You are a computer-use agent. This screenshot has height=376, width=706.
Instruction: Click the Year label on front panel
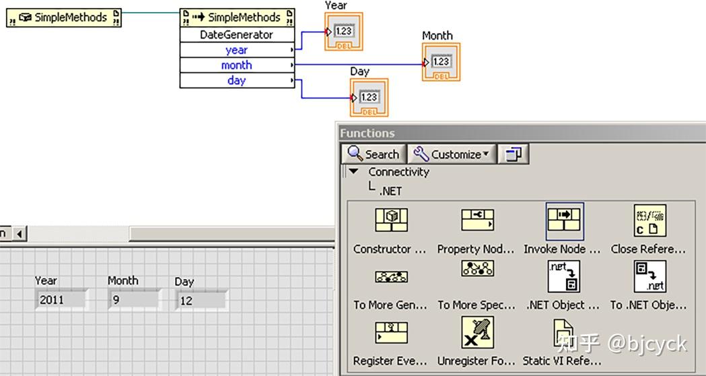[46, 281]
